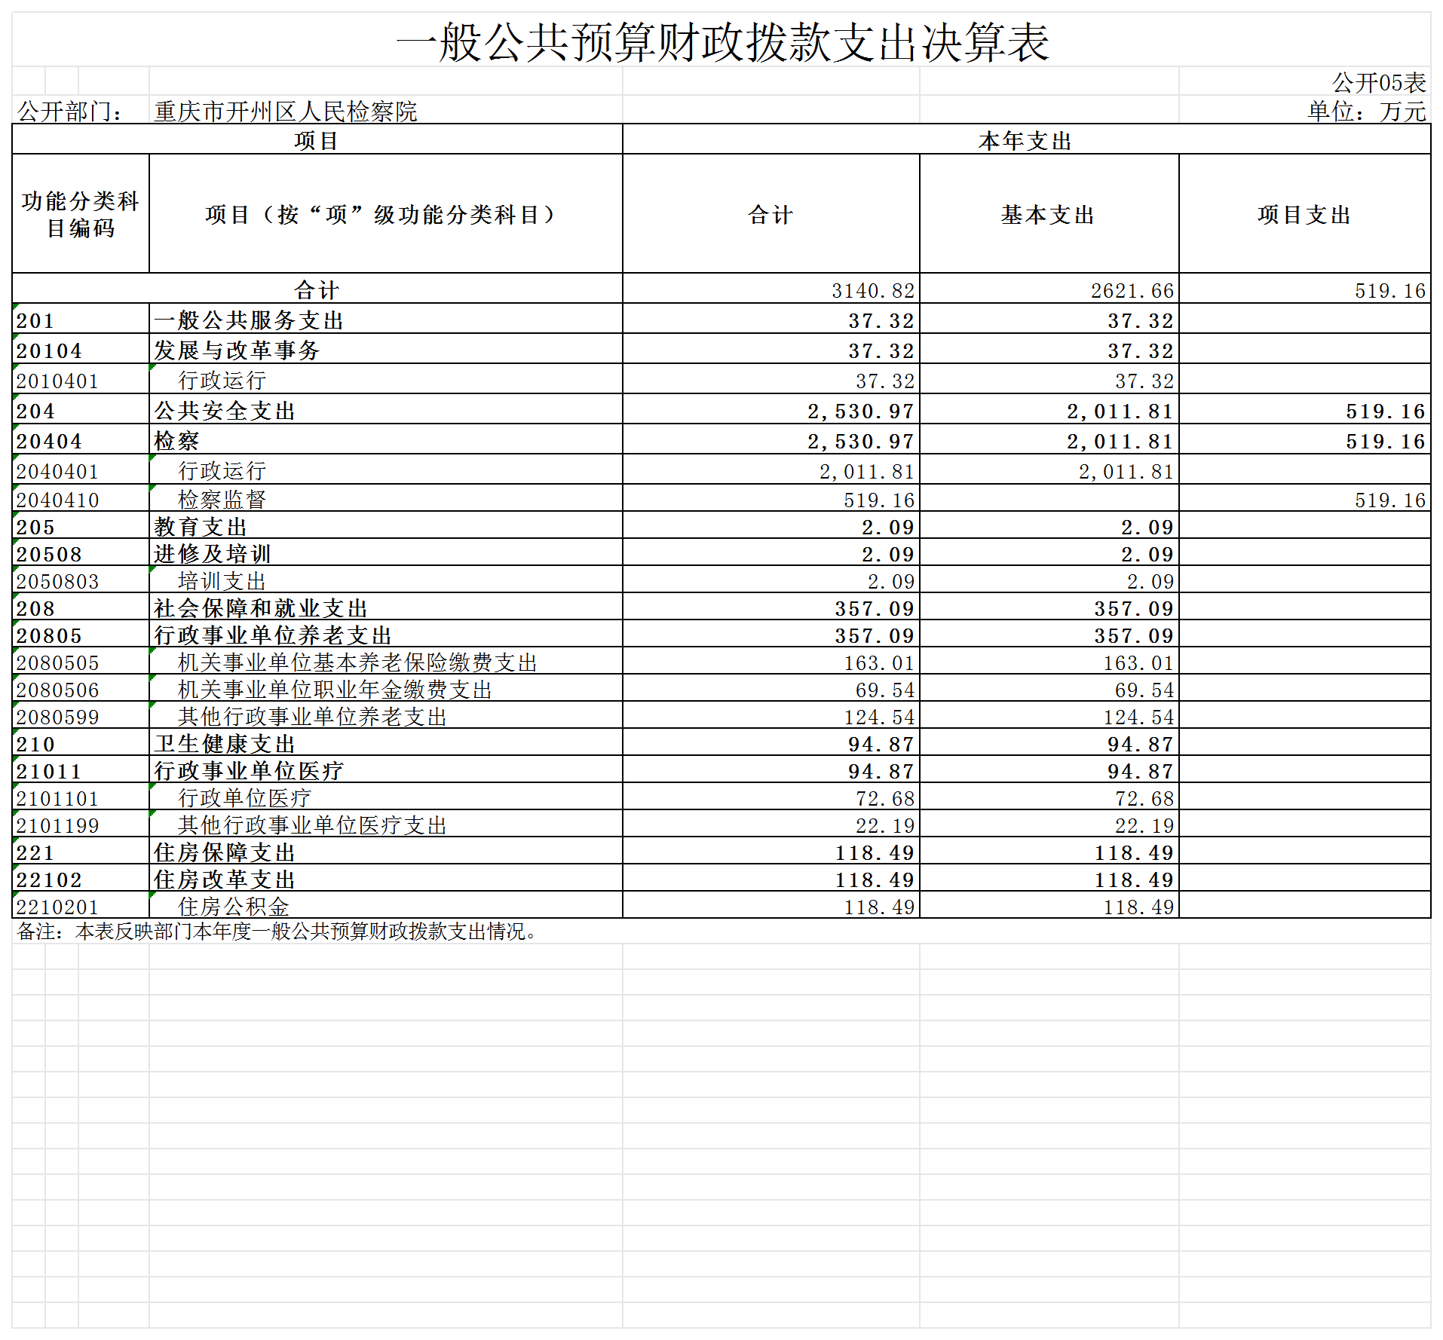The height and width of the screenshot is (1340, 1443).
Task: Click the 机关事业单位基本养老保险缴费支出 cell
Action: click(x=357, y=662)
